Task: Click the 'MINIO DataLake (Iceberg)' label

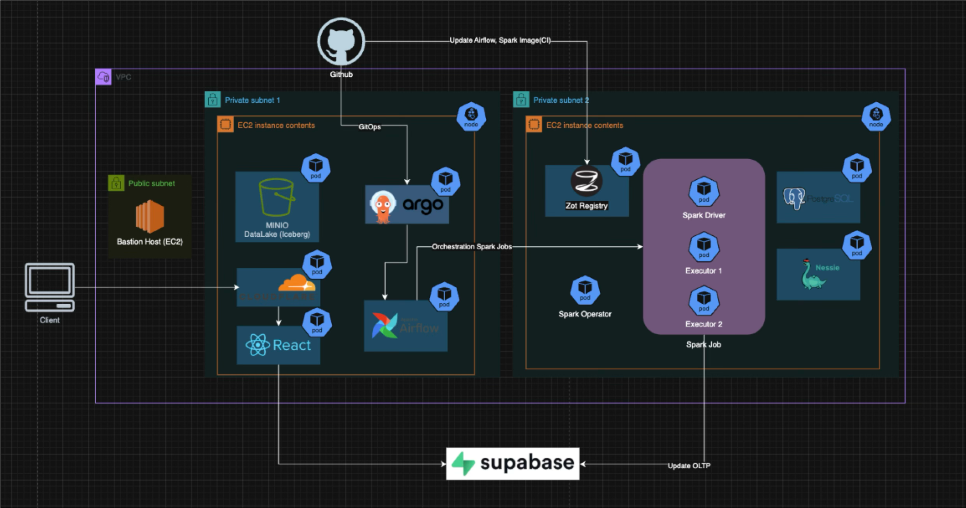Action: pos(277,230)
